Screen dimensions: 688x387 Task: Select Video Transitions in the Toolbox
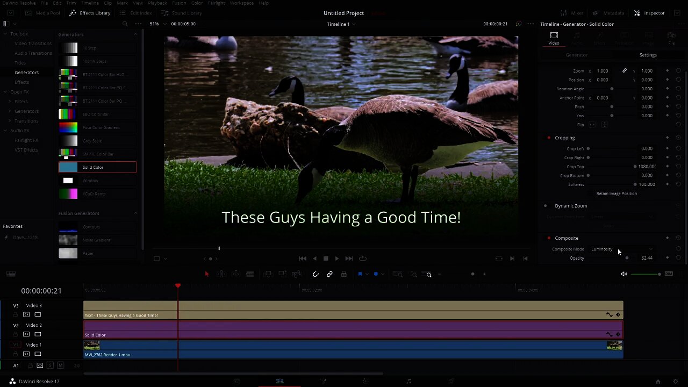tap(33, 44)
